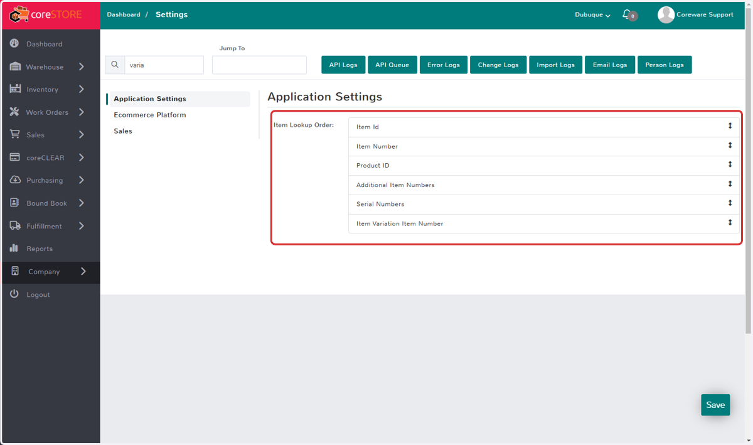753x445 pixels.
Task: View Person Logs
Action: 665,65
